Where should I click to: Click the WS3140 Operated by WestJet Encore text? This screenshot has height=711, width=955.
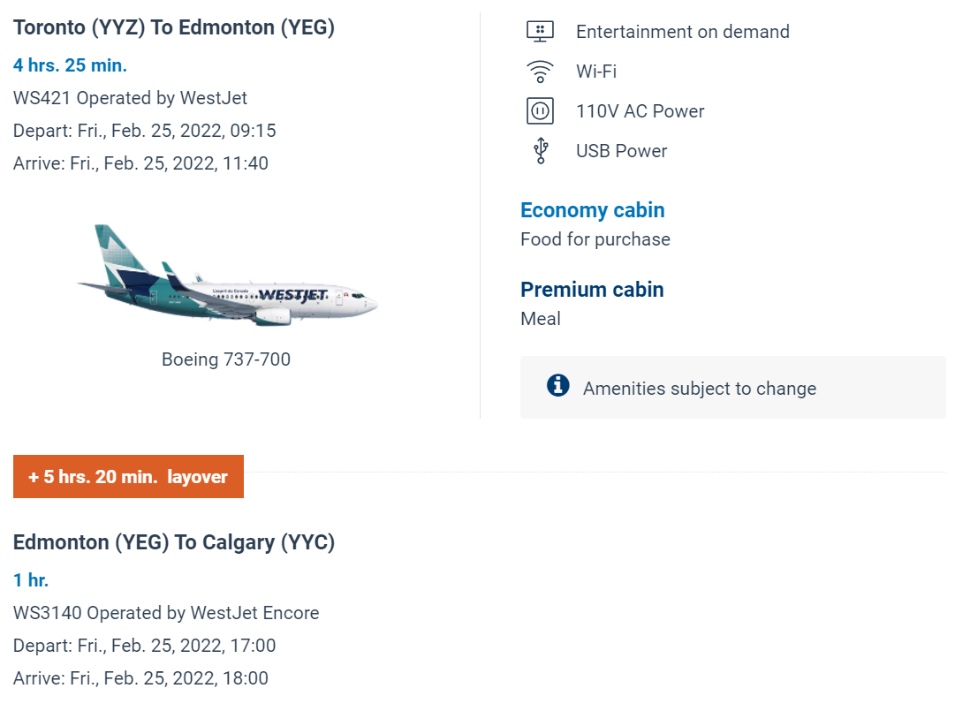click(x=166, y=613)
